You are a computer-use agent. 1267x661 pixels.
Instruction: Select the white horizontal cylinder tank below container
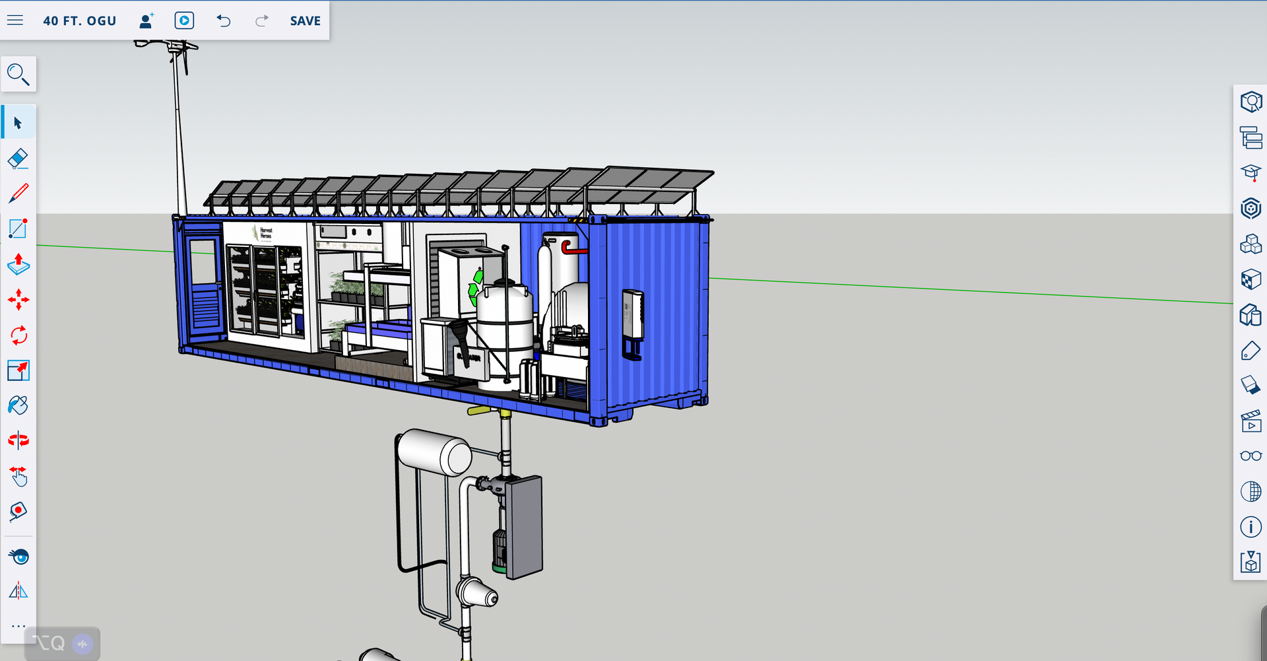435,452
